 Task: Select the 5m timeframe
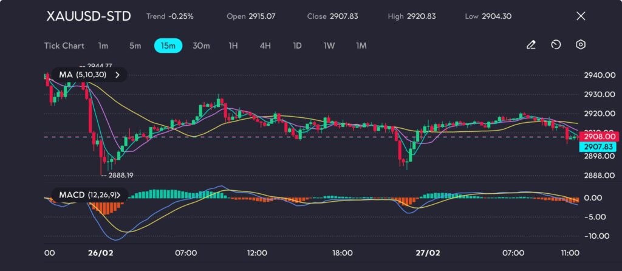tap(135, 46)
